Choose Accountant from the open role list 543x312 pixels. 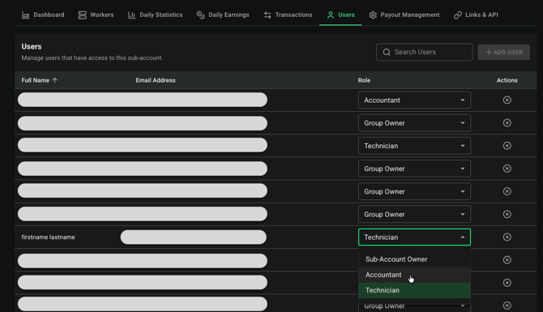(414, 275)
